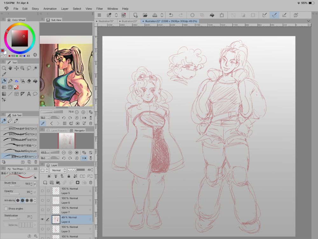The height and width of the screenshot is (239, 318).
Task: Expand command bar chevrons next to Save icon
Action: click(162, 15)
